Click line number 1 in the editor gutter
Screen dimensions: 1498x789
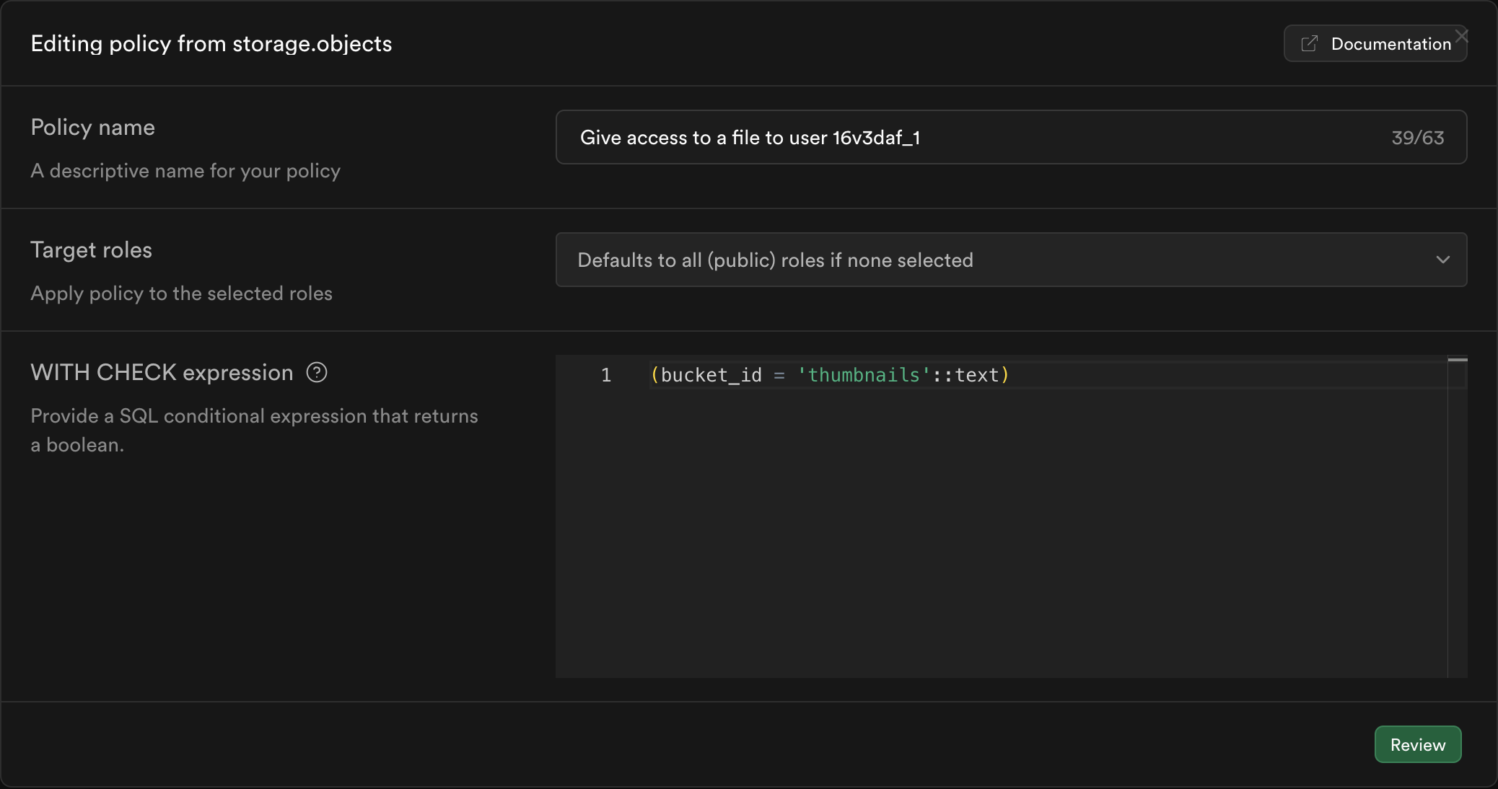[606, 375]
